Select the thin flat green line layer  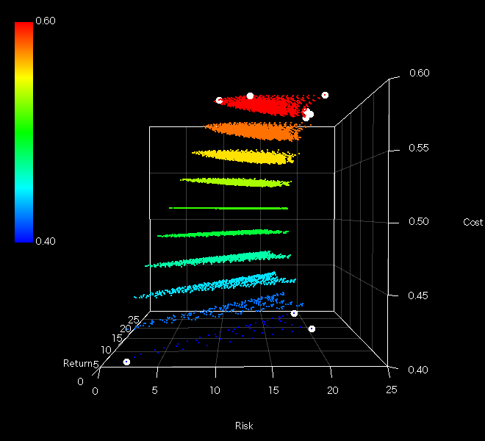(x=229, y=208)
